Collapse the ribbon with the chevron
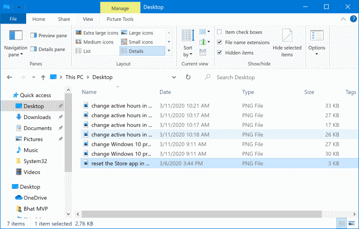Screen dimensions: 359x229 pos(343,19)
